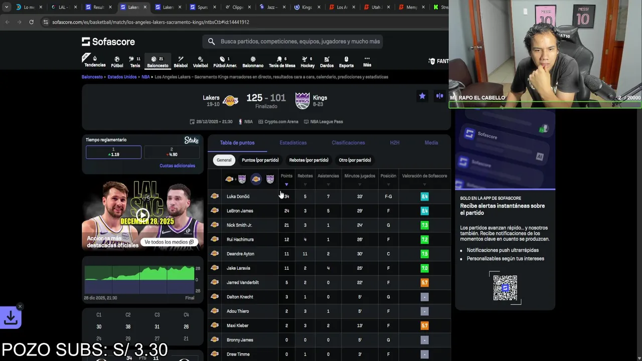Click the NBA breadcrumb link
The width and height of the screenshot is (642, 361).
pyautogui.click(x=145, y=77)
